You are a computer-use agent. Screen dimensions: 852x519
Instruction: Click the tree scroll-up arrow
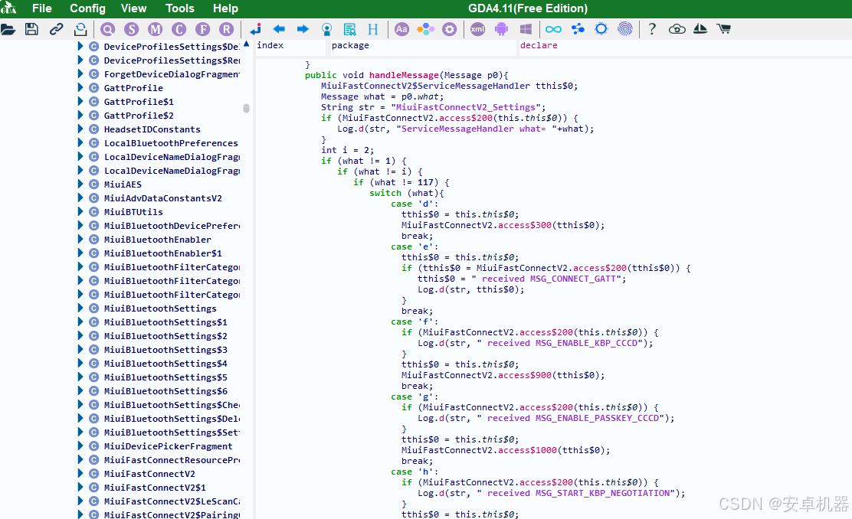click(246, 44)
